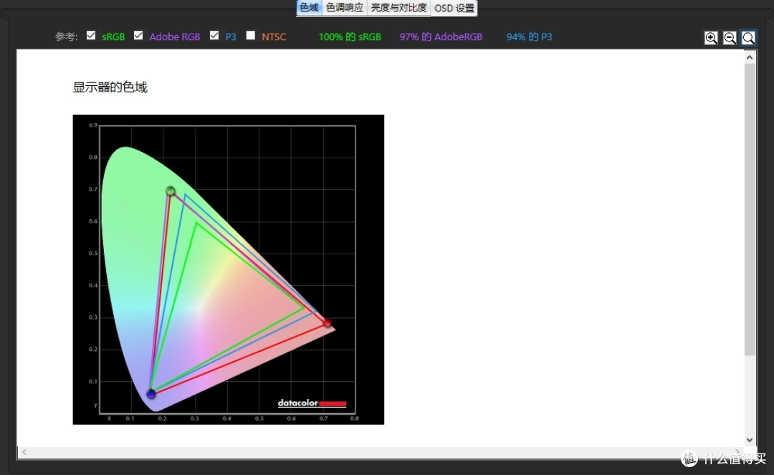
Task: Click the NTSC label text
Action: click(274, 37)
